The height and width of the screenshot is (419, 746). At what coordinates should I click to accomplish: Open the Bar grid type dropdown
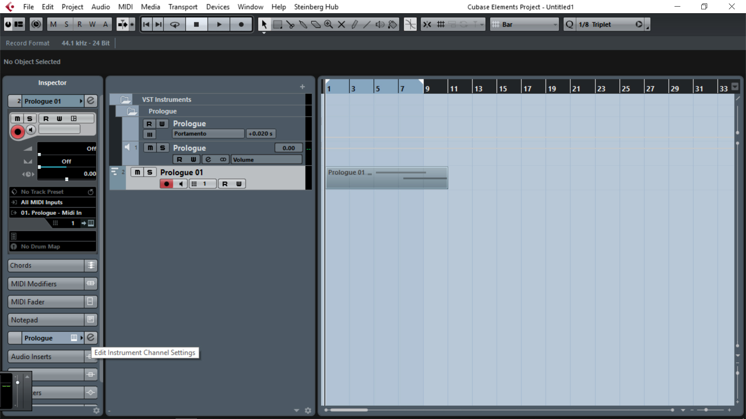(x=525, y=24)
